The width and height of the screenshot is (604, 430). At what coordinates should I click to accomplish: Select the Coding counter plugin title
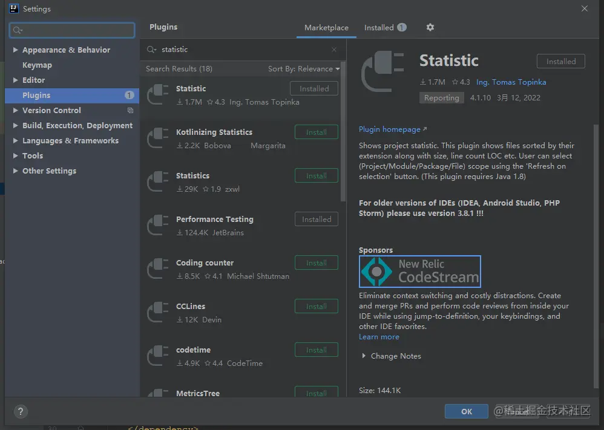click(x=205, y=262)
